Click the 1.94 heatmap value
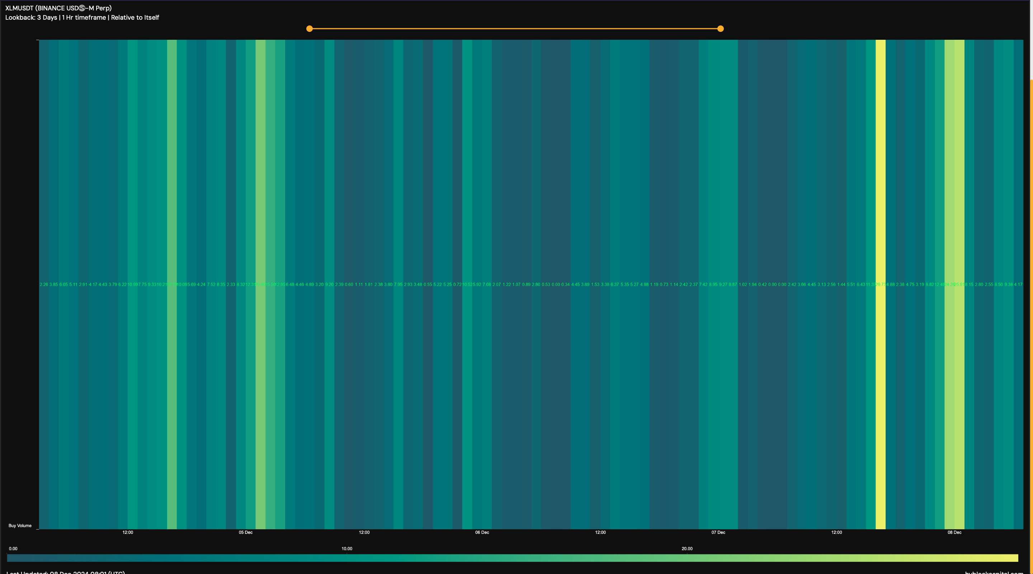Viewport: 1033px width, 574px height. (753, 284)
